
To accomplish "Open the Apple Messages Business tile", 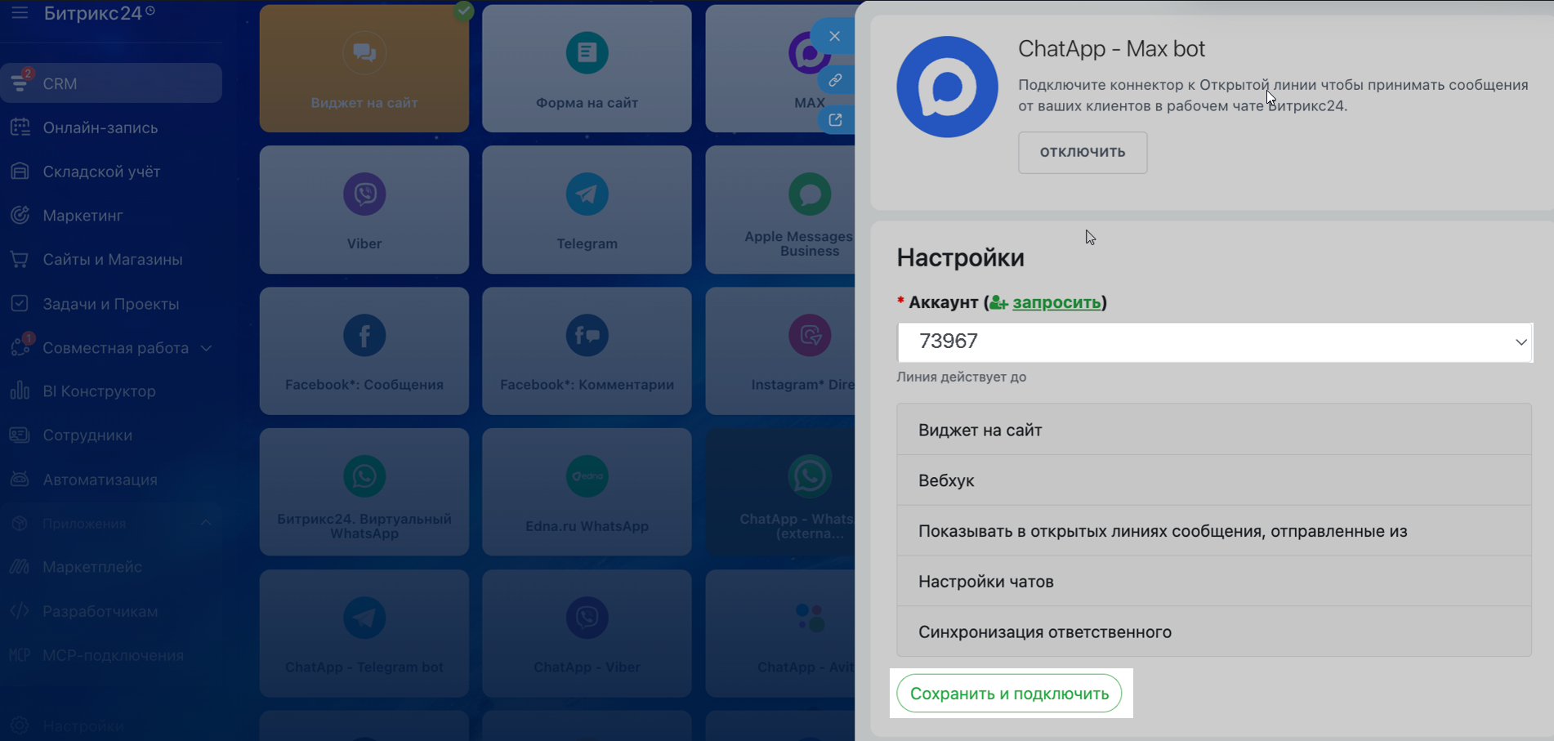I will pos(809,210).
